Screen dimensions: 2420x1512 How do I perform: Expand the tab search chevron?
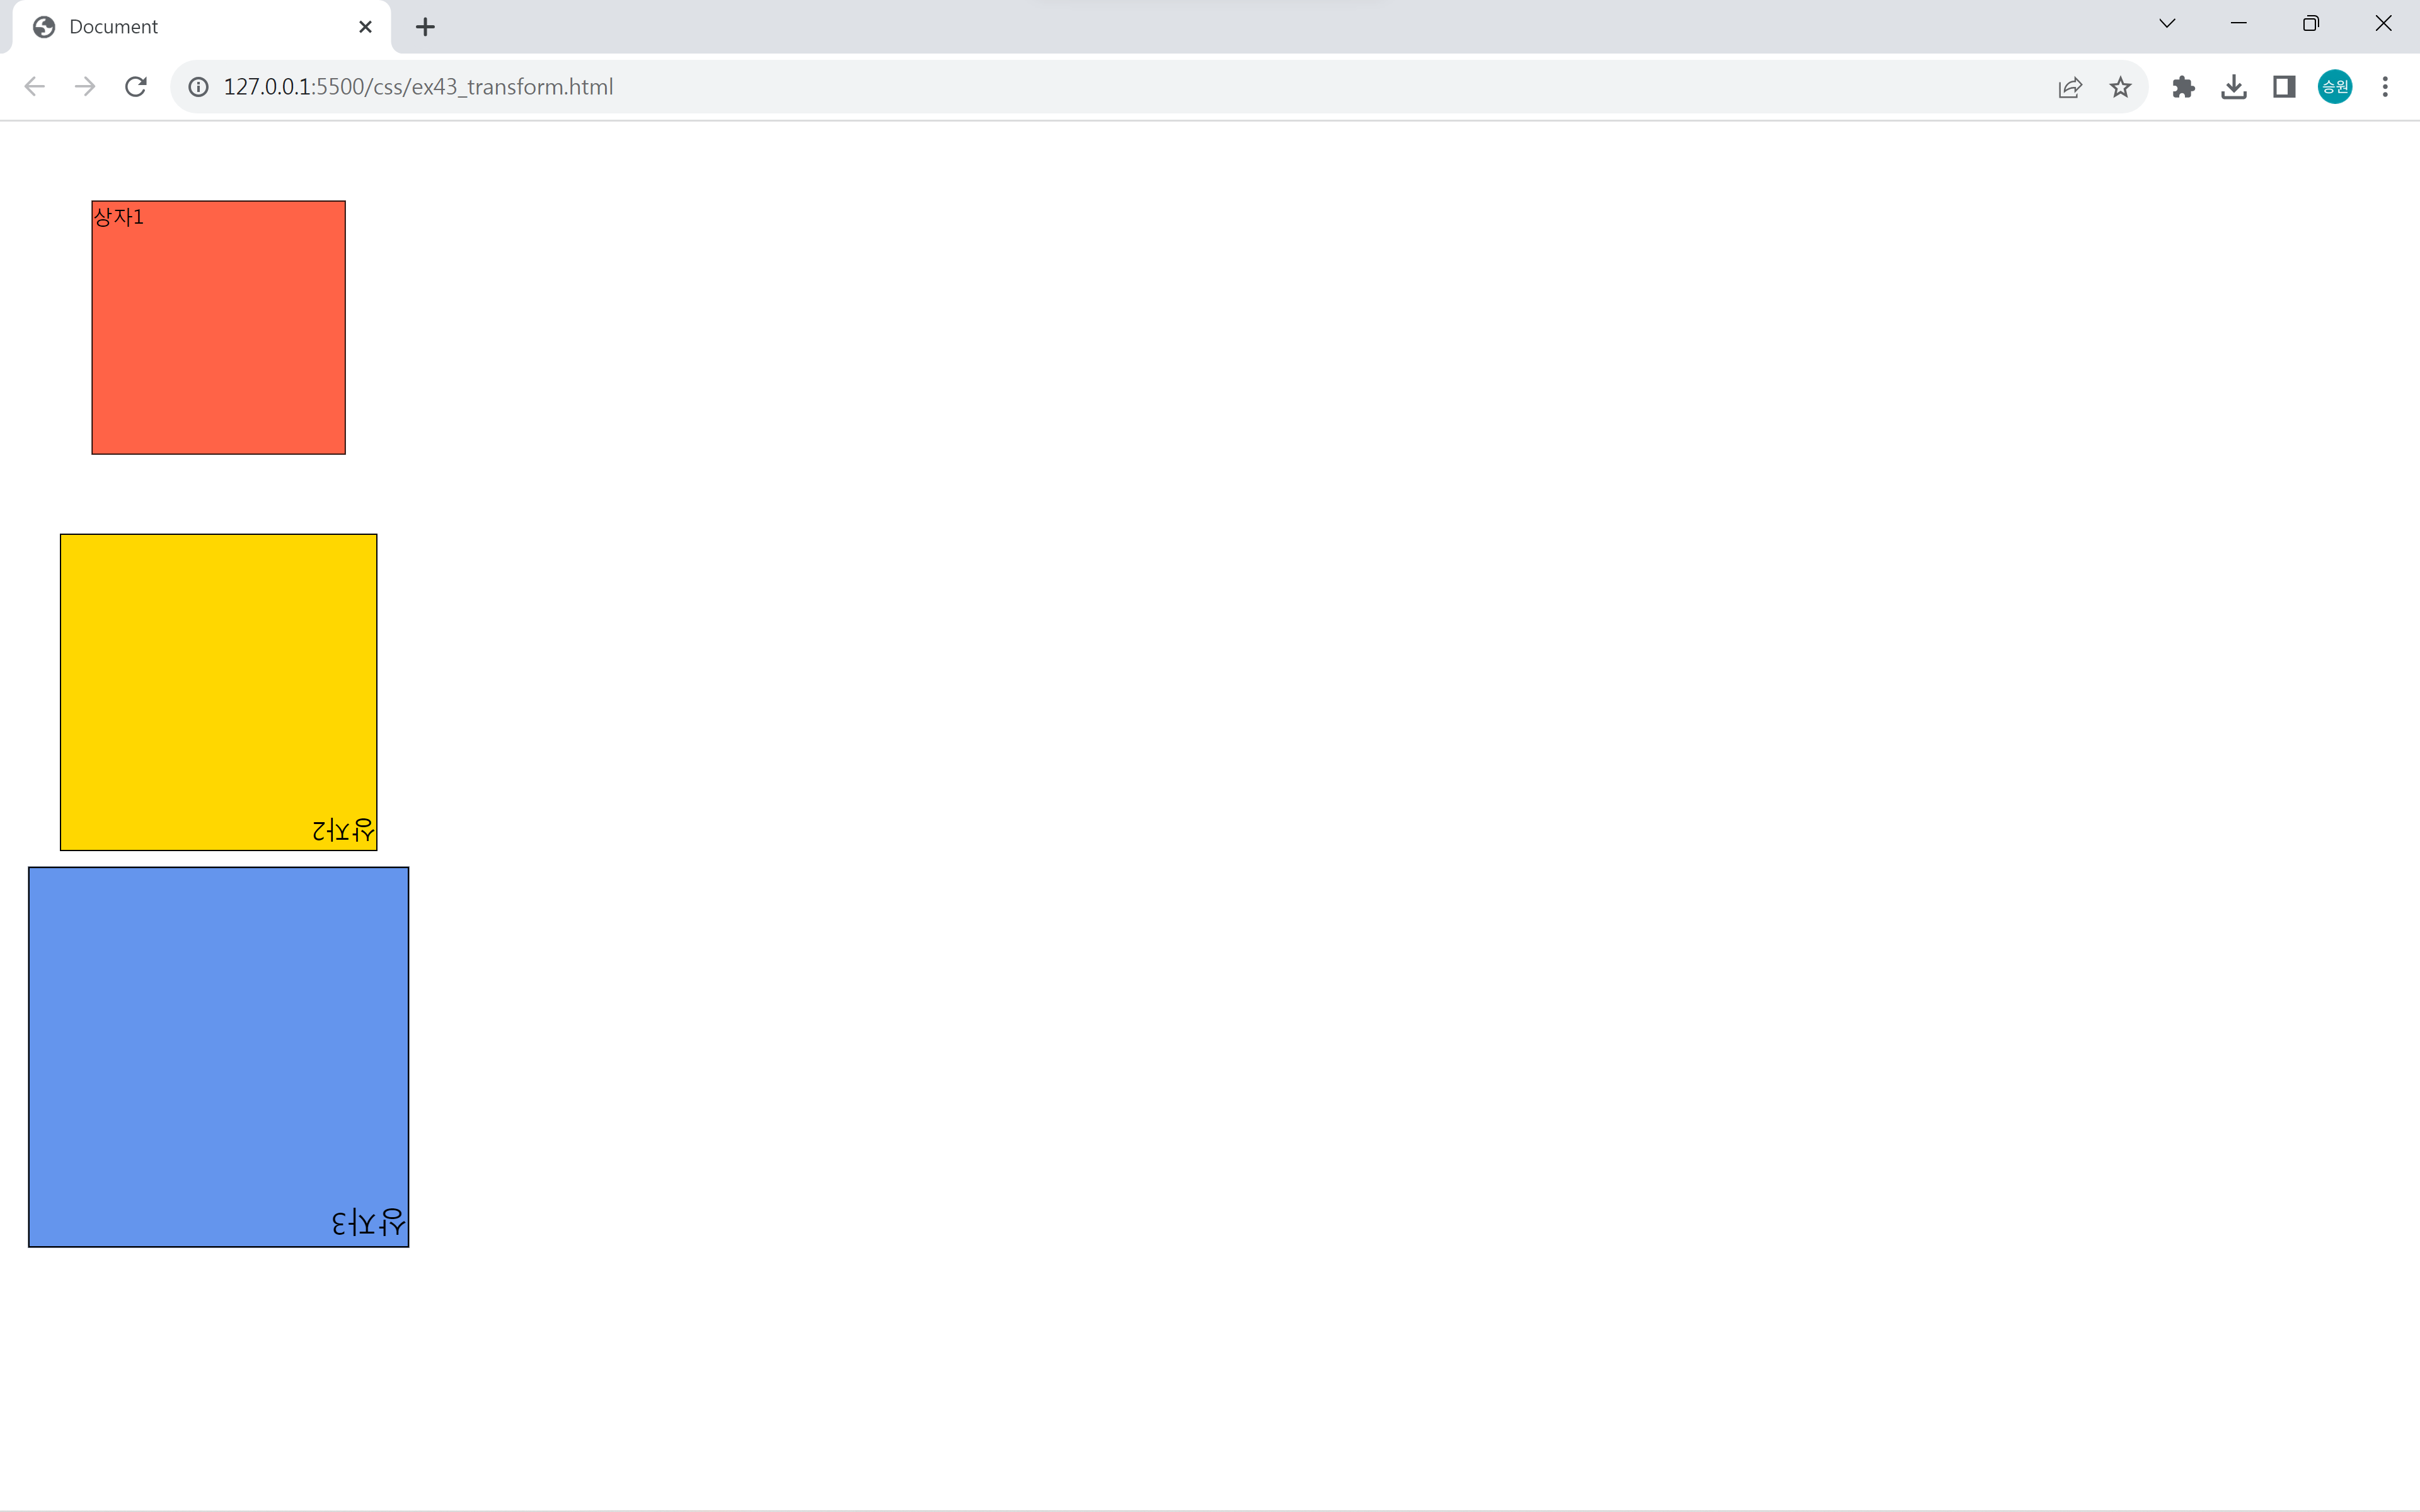pos(2167,24)
